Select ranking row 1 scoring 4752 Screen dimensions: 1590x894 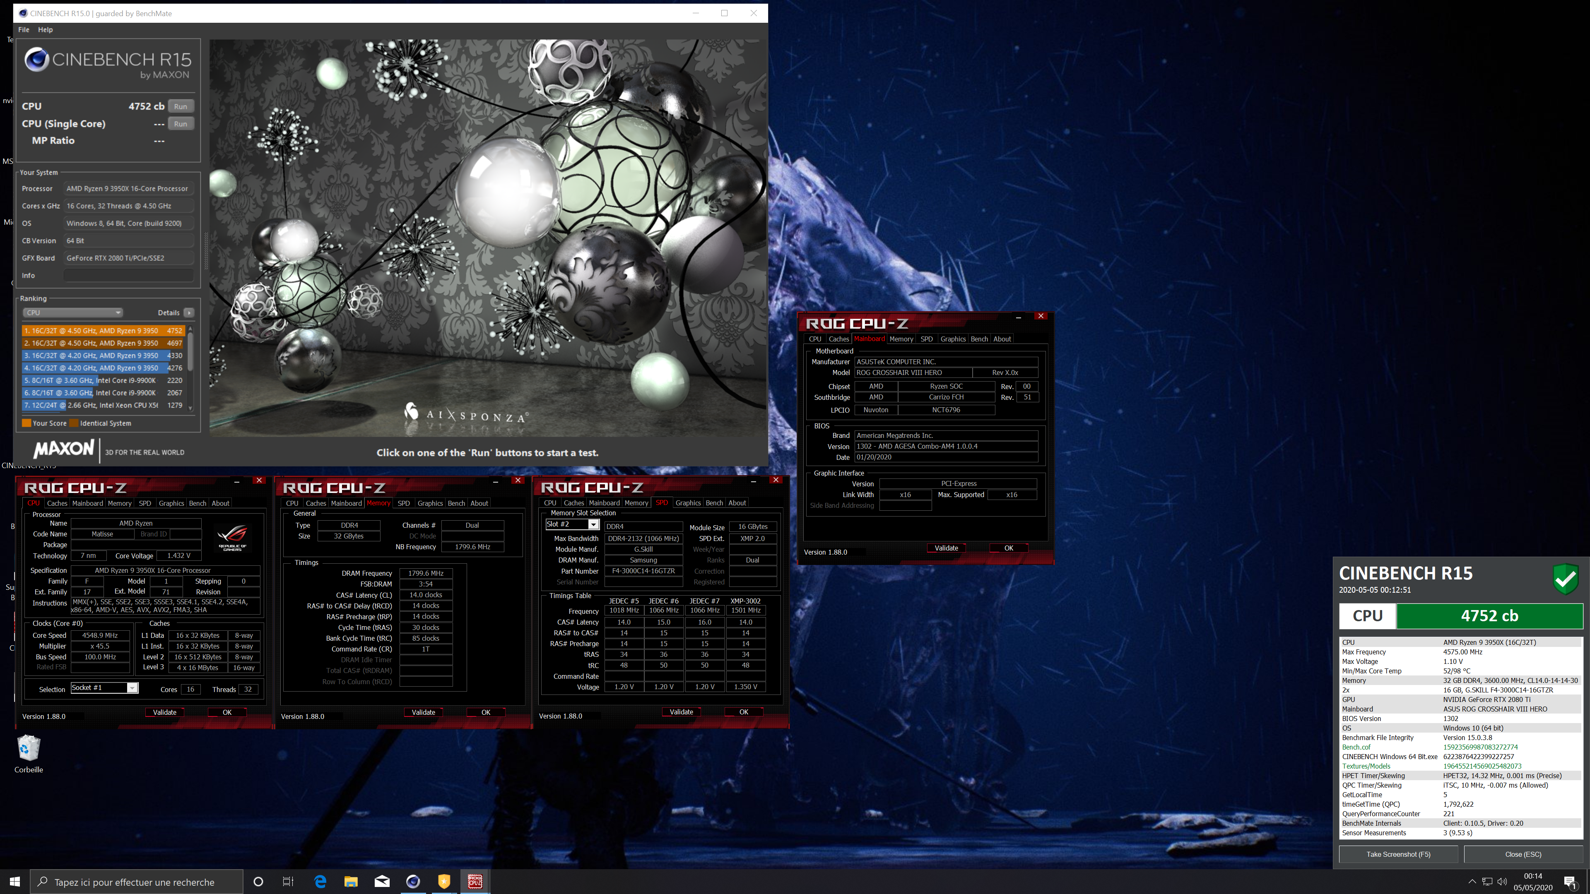(103, 331)
